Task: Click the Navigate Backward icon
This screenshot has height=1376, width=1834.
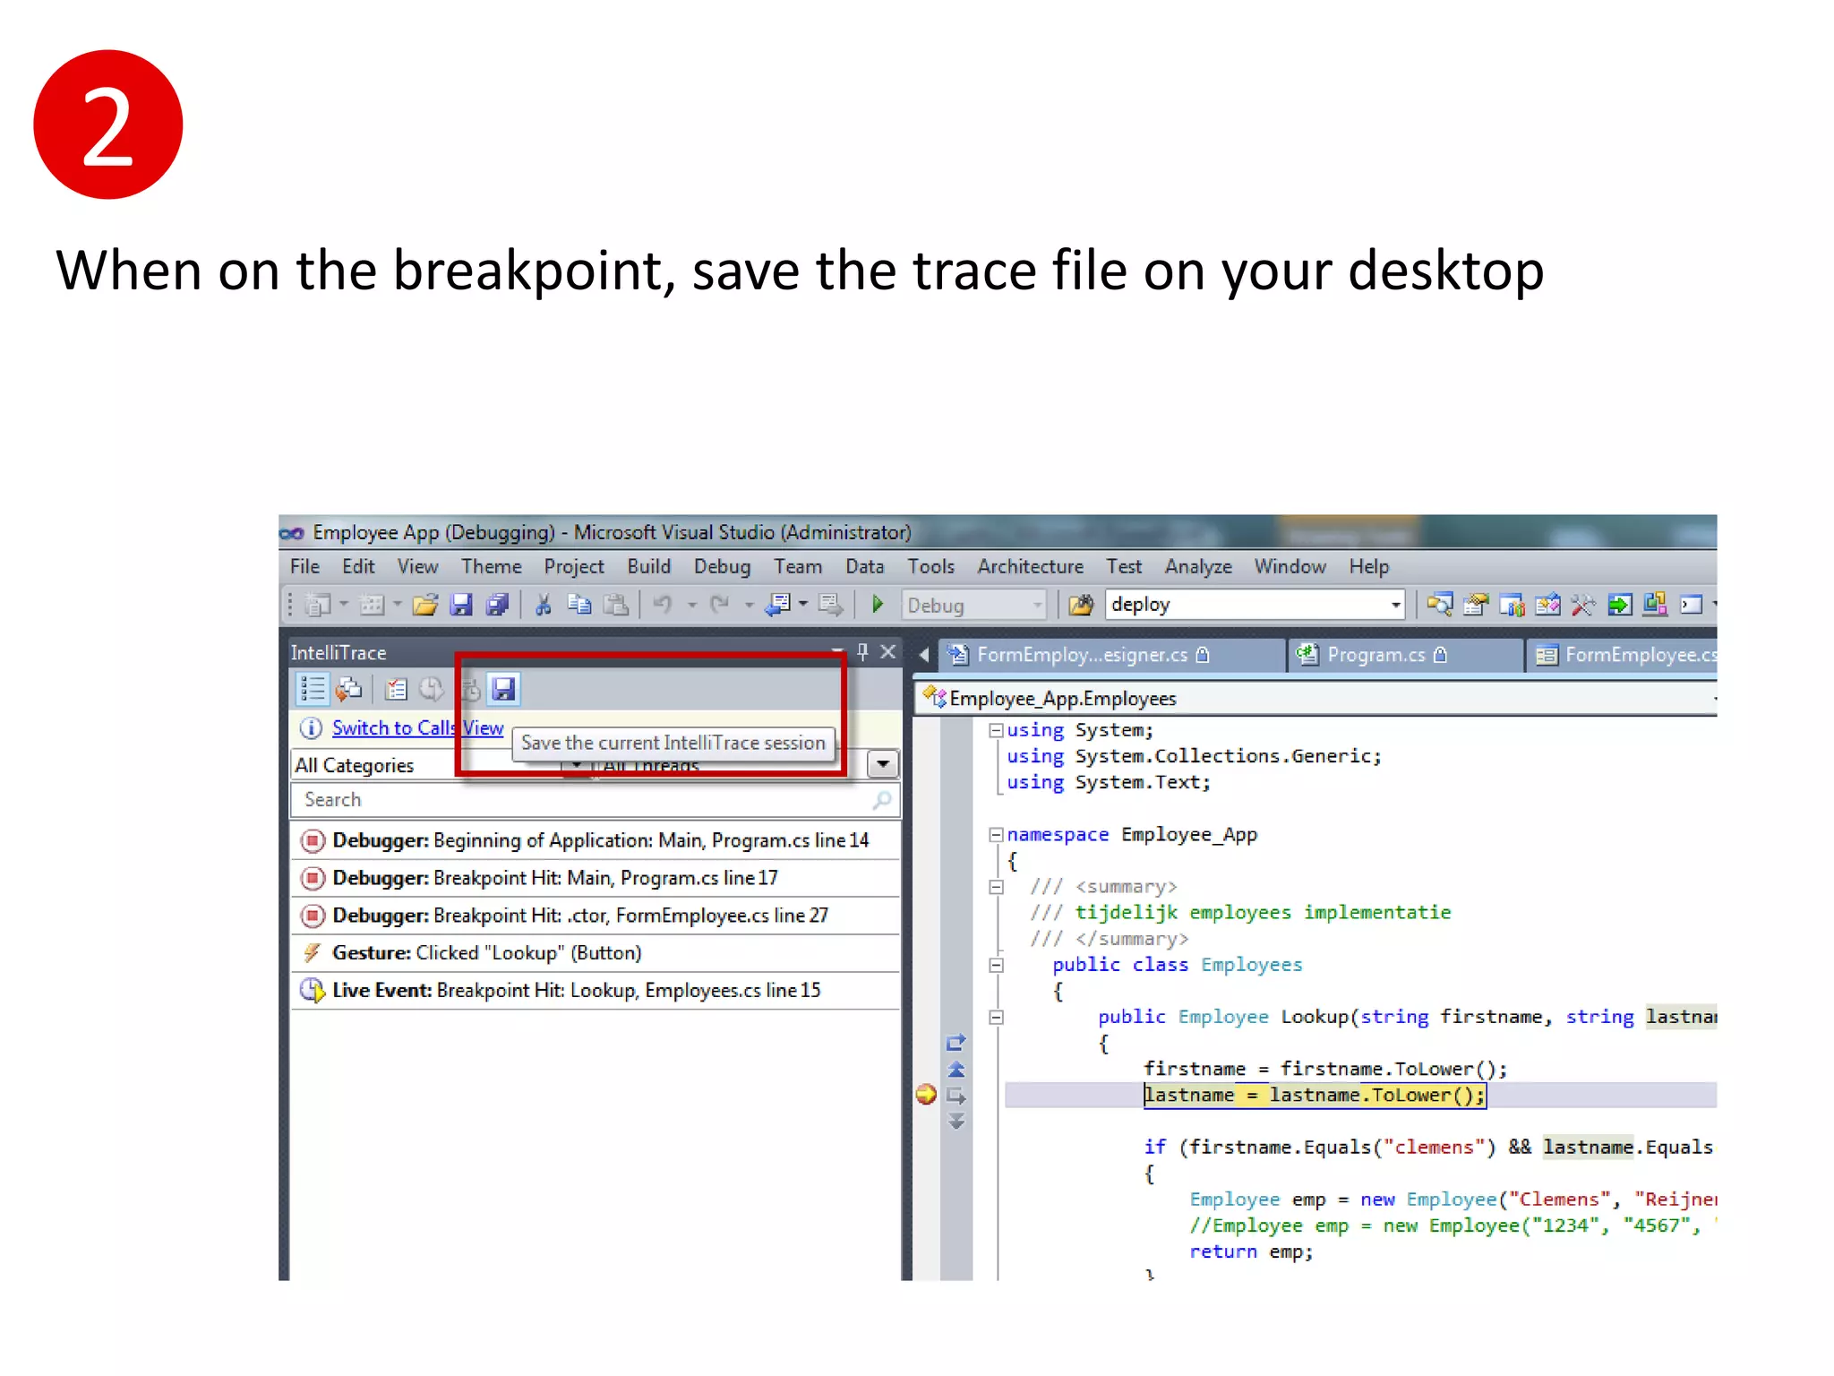Action: click(x=777, y=606)
